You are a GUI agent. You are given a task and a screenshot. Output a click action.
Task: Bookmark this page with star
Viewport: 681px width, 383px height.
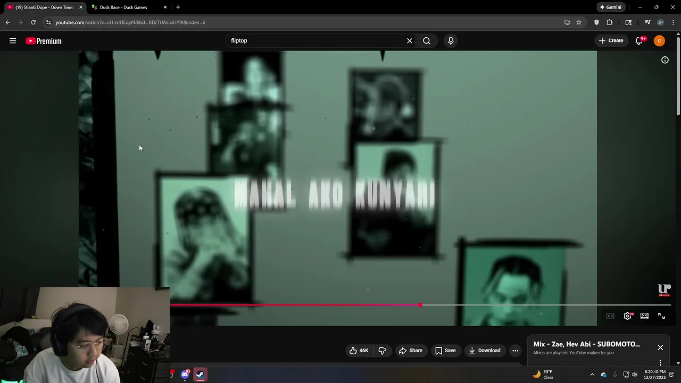[x=579, y=22]
